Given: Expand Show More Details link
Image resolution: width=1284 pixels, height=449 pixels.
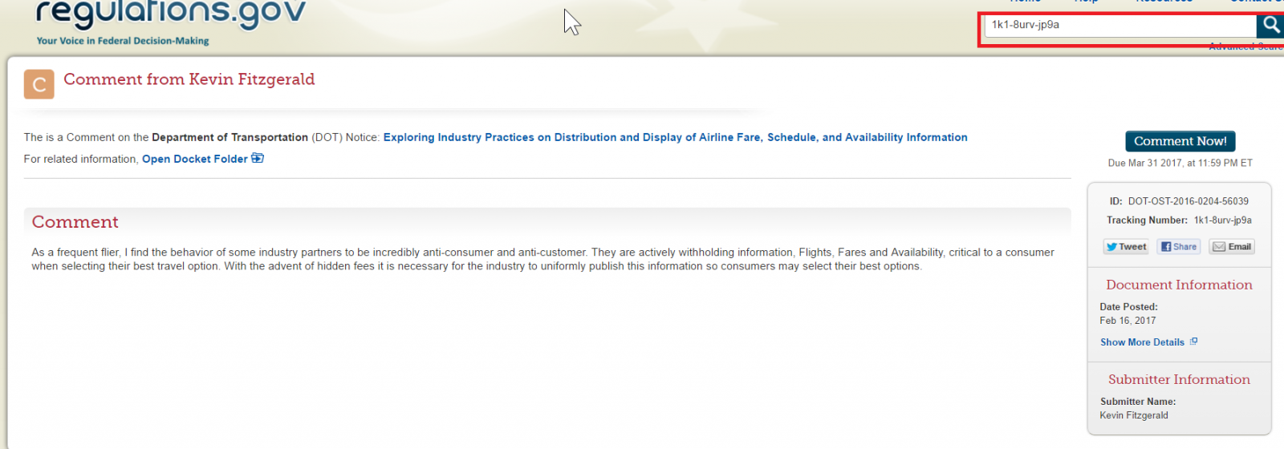Looking at the screenshot, I should (x=1142, y=342).
